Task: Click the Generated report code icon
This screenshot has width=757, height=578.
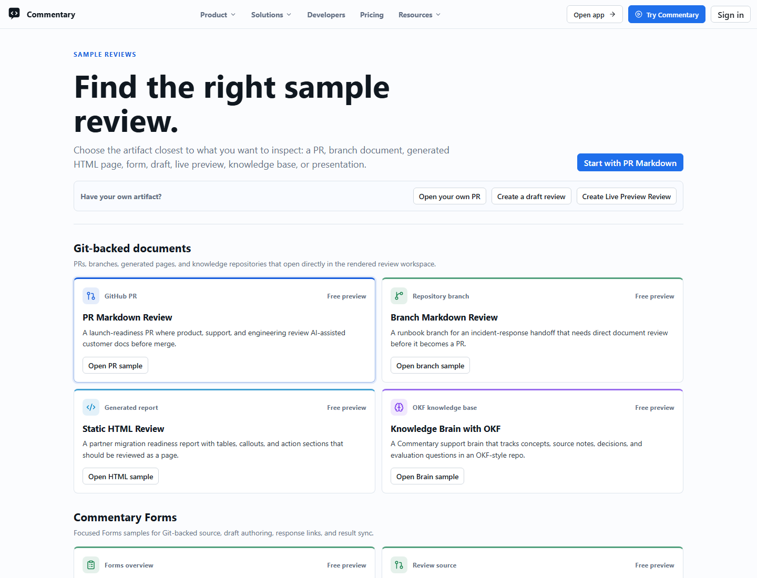Action: pyautogui.click(x=91, y=407)
